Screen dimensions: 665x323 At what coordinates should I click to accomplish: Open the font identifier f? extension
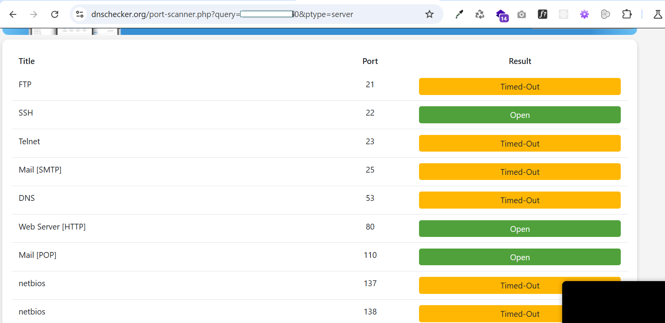542,14
